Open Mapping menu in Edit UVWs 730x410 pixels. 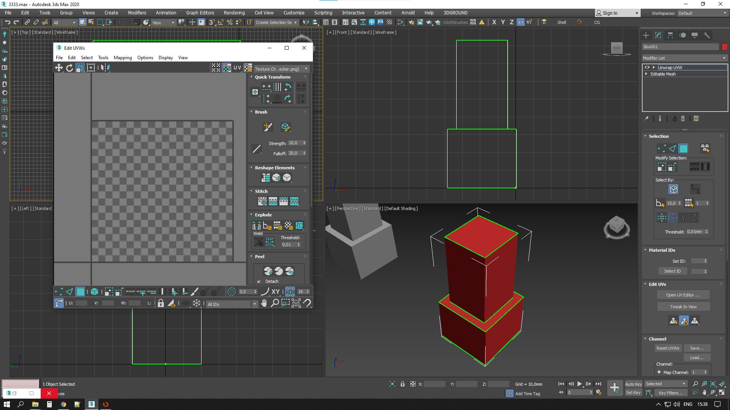tap(122, 58)
